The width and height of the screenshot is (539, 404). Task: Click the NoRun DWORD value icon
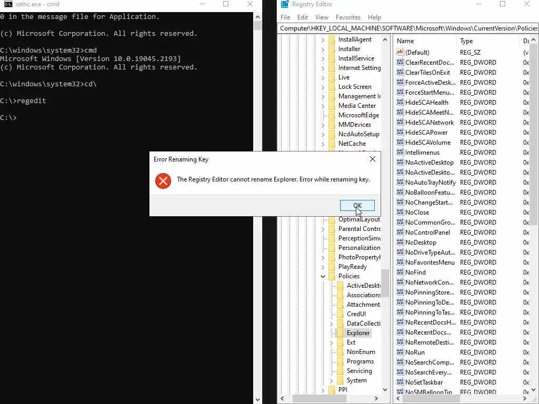click(x=400, y=352)
